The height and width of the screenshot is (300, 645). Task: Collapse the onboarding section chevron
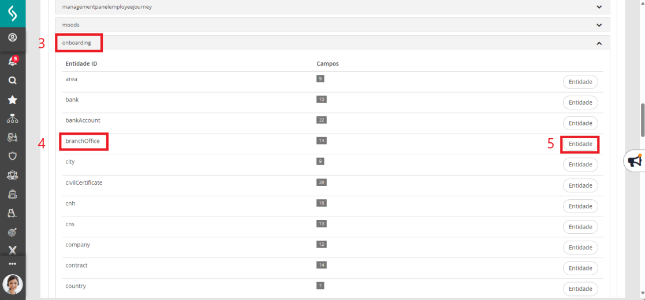pos(599,43)
